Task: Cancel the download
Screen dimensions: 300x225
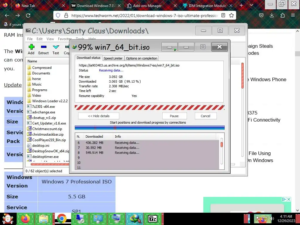Action: [x=205, y=116]
